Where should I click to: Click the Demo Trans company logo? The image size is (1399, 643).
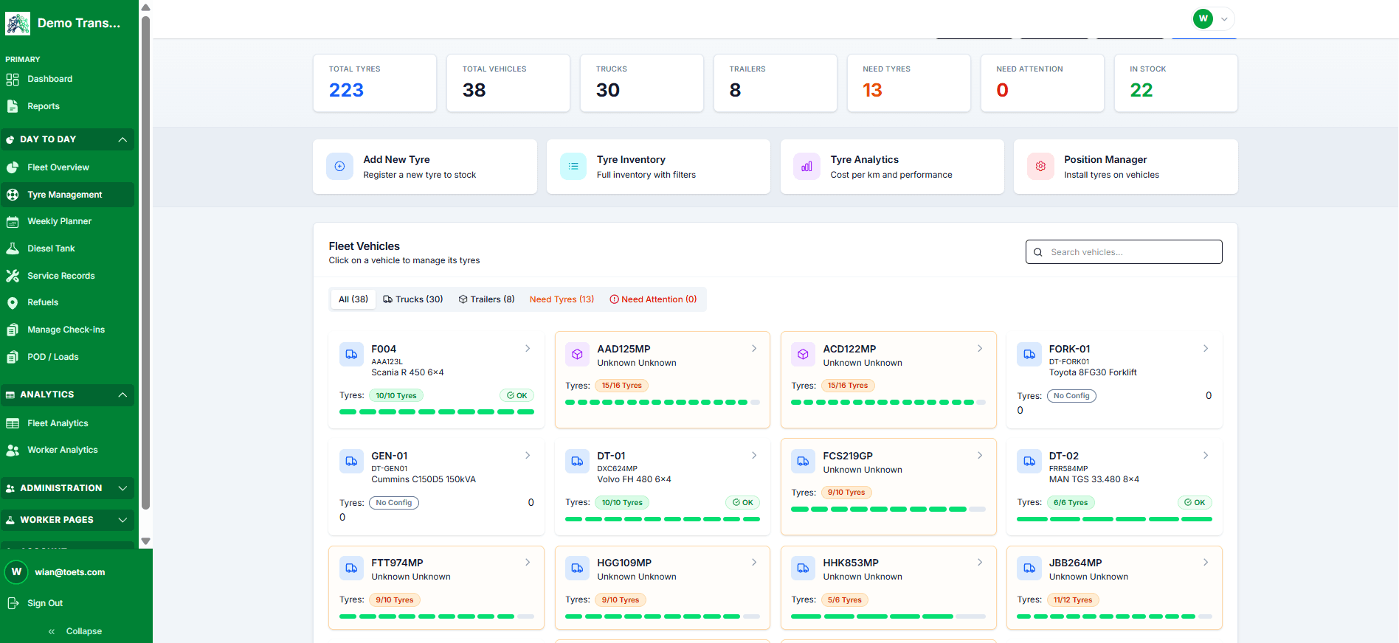[x=18, y=24]
